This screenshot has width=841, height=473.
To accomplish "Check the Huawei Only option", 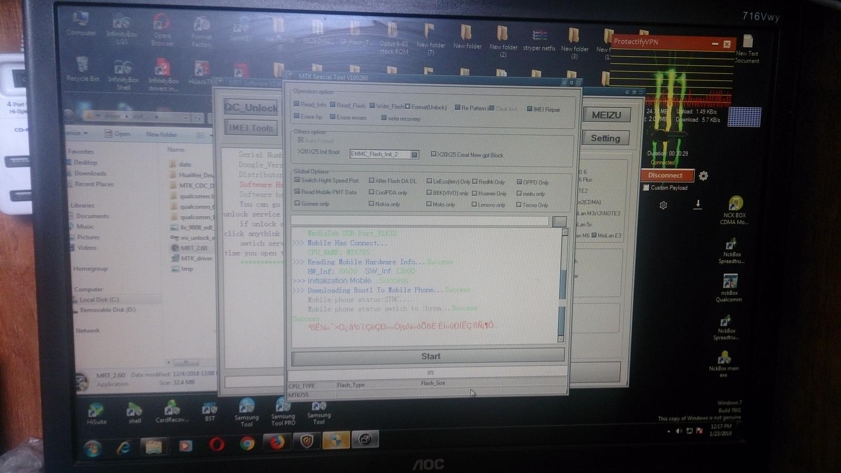I will [475, 193].
